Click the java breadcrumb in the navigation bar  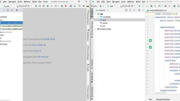click(94, 6)
